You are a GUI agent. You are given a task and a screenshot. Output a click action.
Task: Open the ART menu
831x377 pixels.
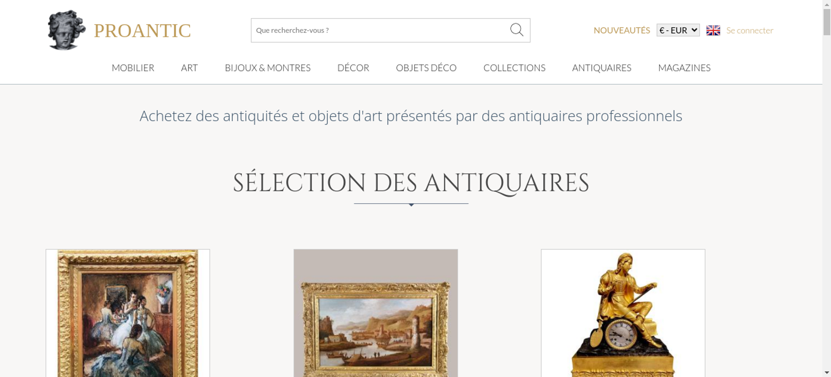click(189, 68)
